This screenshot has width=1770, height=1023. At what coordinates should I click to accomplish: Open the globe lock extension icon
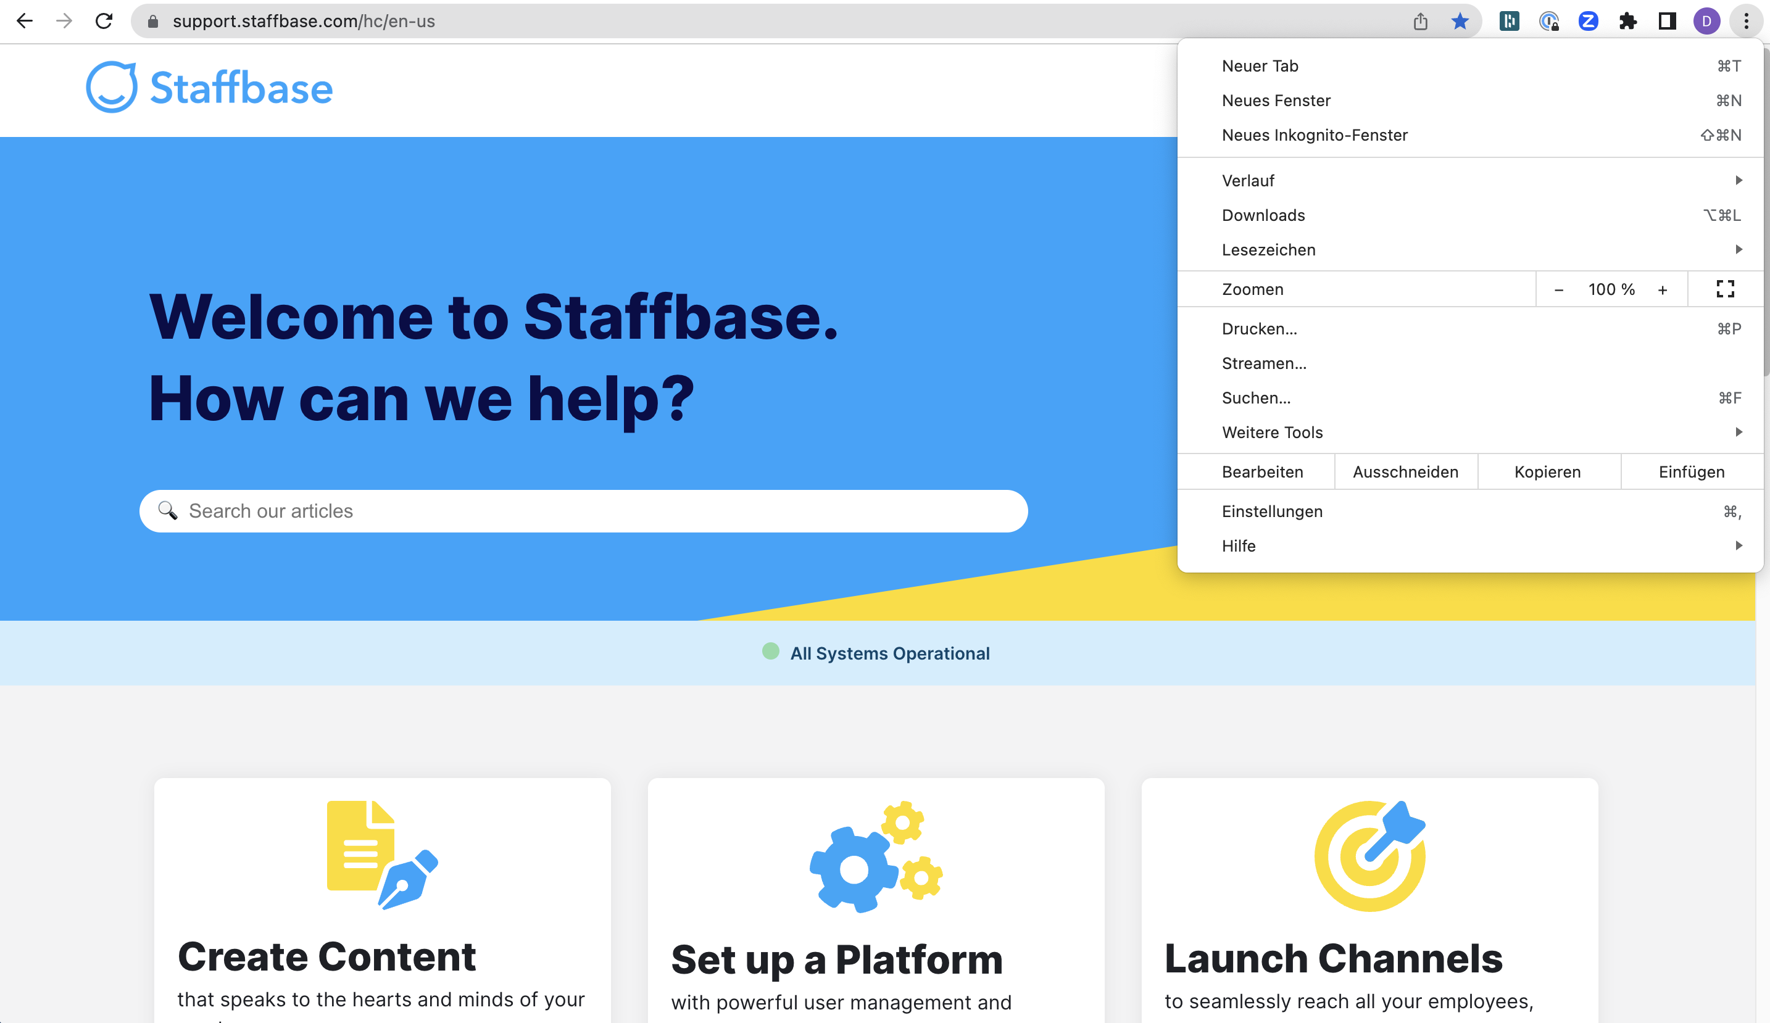click(1549, 22)
